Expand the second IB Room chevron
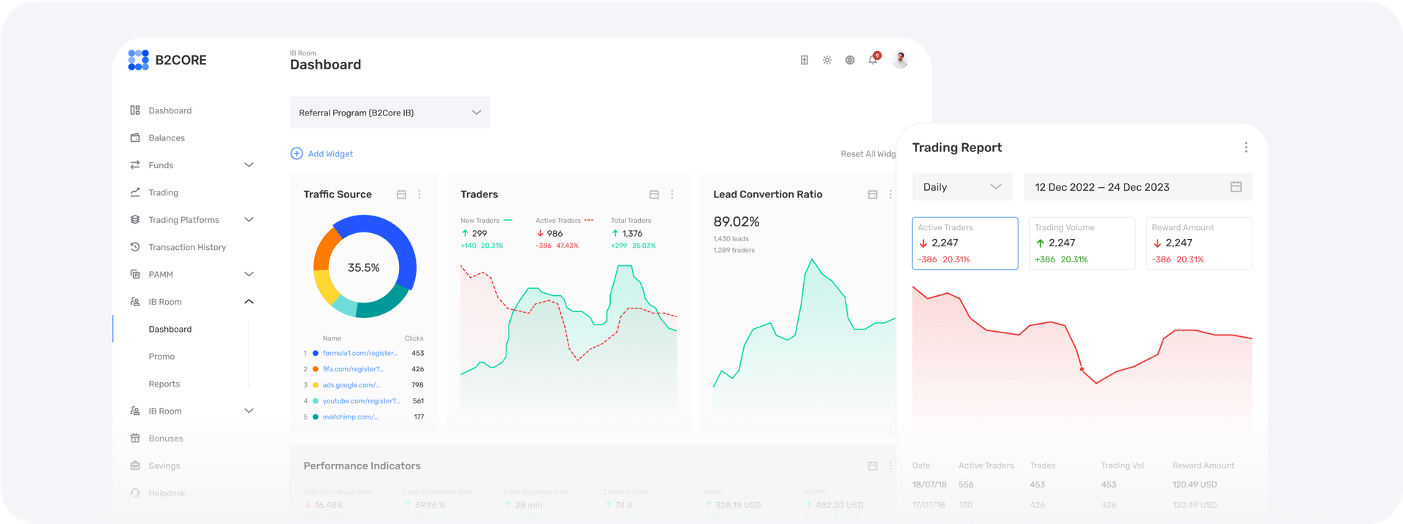The image size is (1403, 524). pyautogui.click(x=248, y=411)
